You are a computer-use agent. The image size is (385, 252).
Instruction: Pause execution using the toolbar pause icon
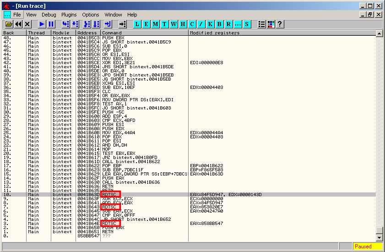51,24
